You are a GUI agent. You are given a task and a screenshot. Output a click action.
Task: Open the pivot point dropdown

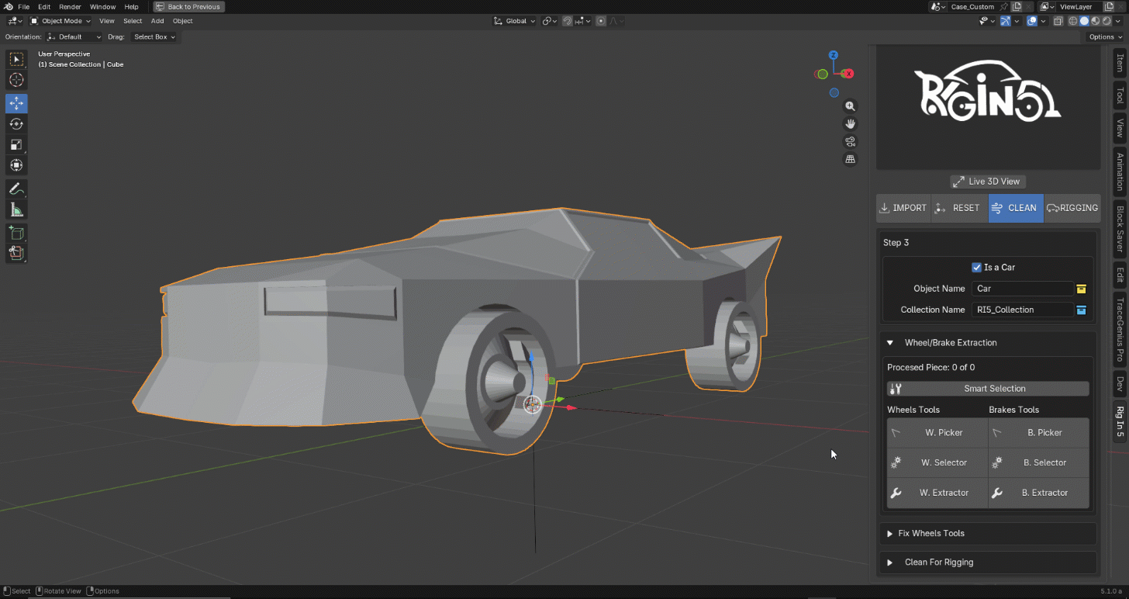click(549, 21)
